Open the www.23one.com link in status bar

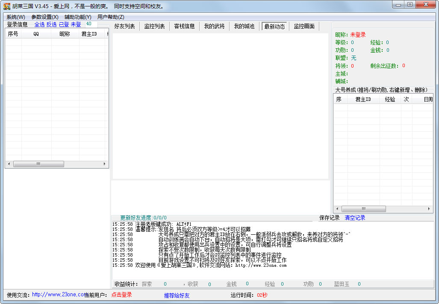coord(59,295)
